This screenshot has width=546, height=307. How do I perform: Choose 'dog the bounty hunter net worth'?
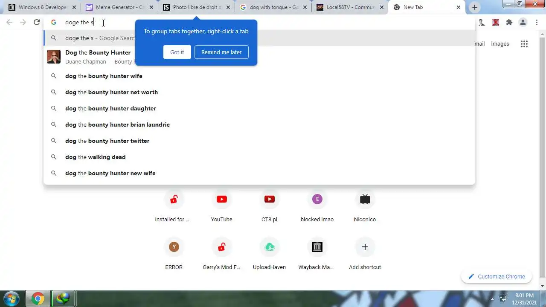259,92
